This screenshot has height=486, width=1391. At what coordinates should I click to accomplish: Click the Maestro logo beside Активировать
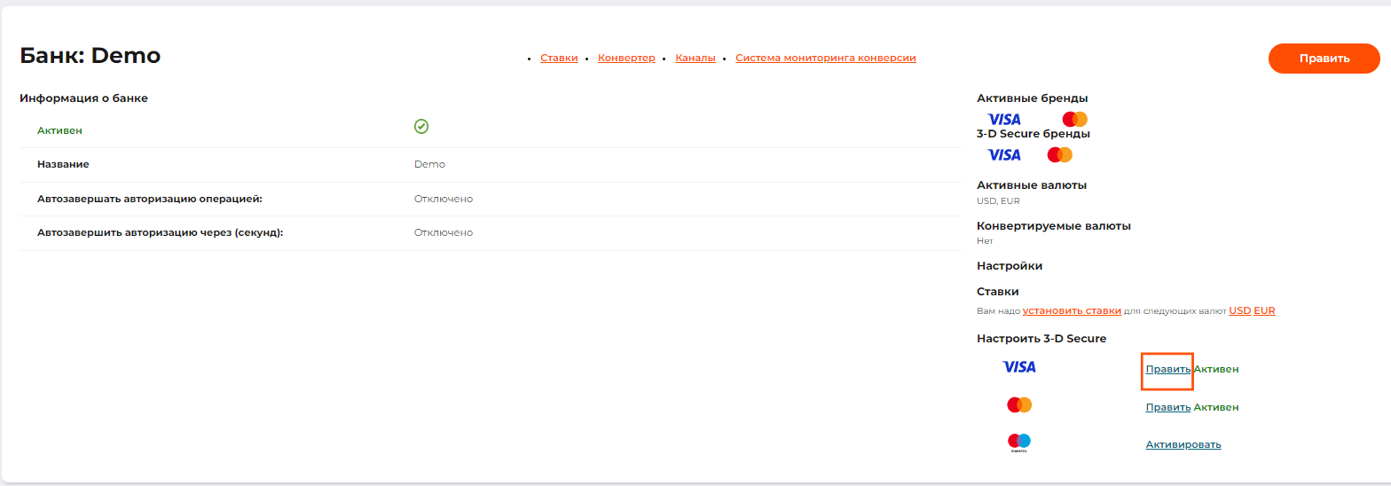click(1019, 442)
